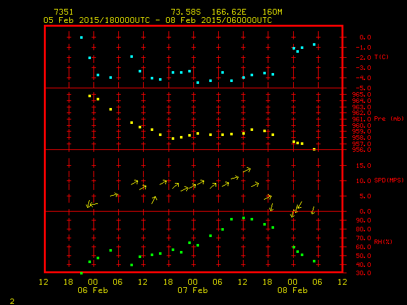
Task: Click the highest yellow pressure data point
Action: [x=90, y=96]
